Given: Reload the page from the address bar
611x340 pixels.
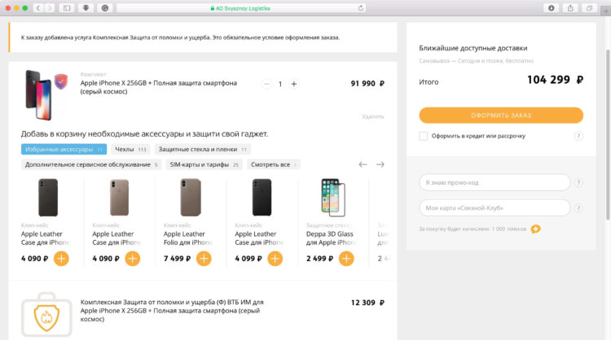Looking at the screenshot, I should (x=361, y=8).
